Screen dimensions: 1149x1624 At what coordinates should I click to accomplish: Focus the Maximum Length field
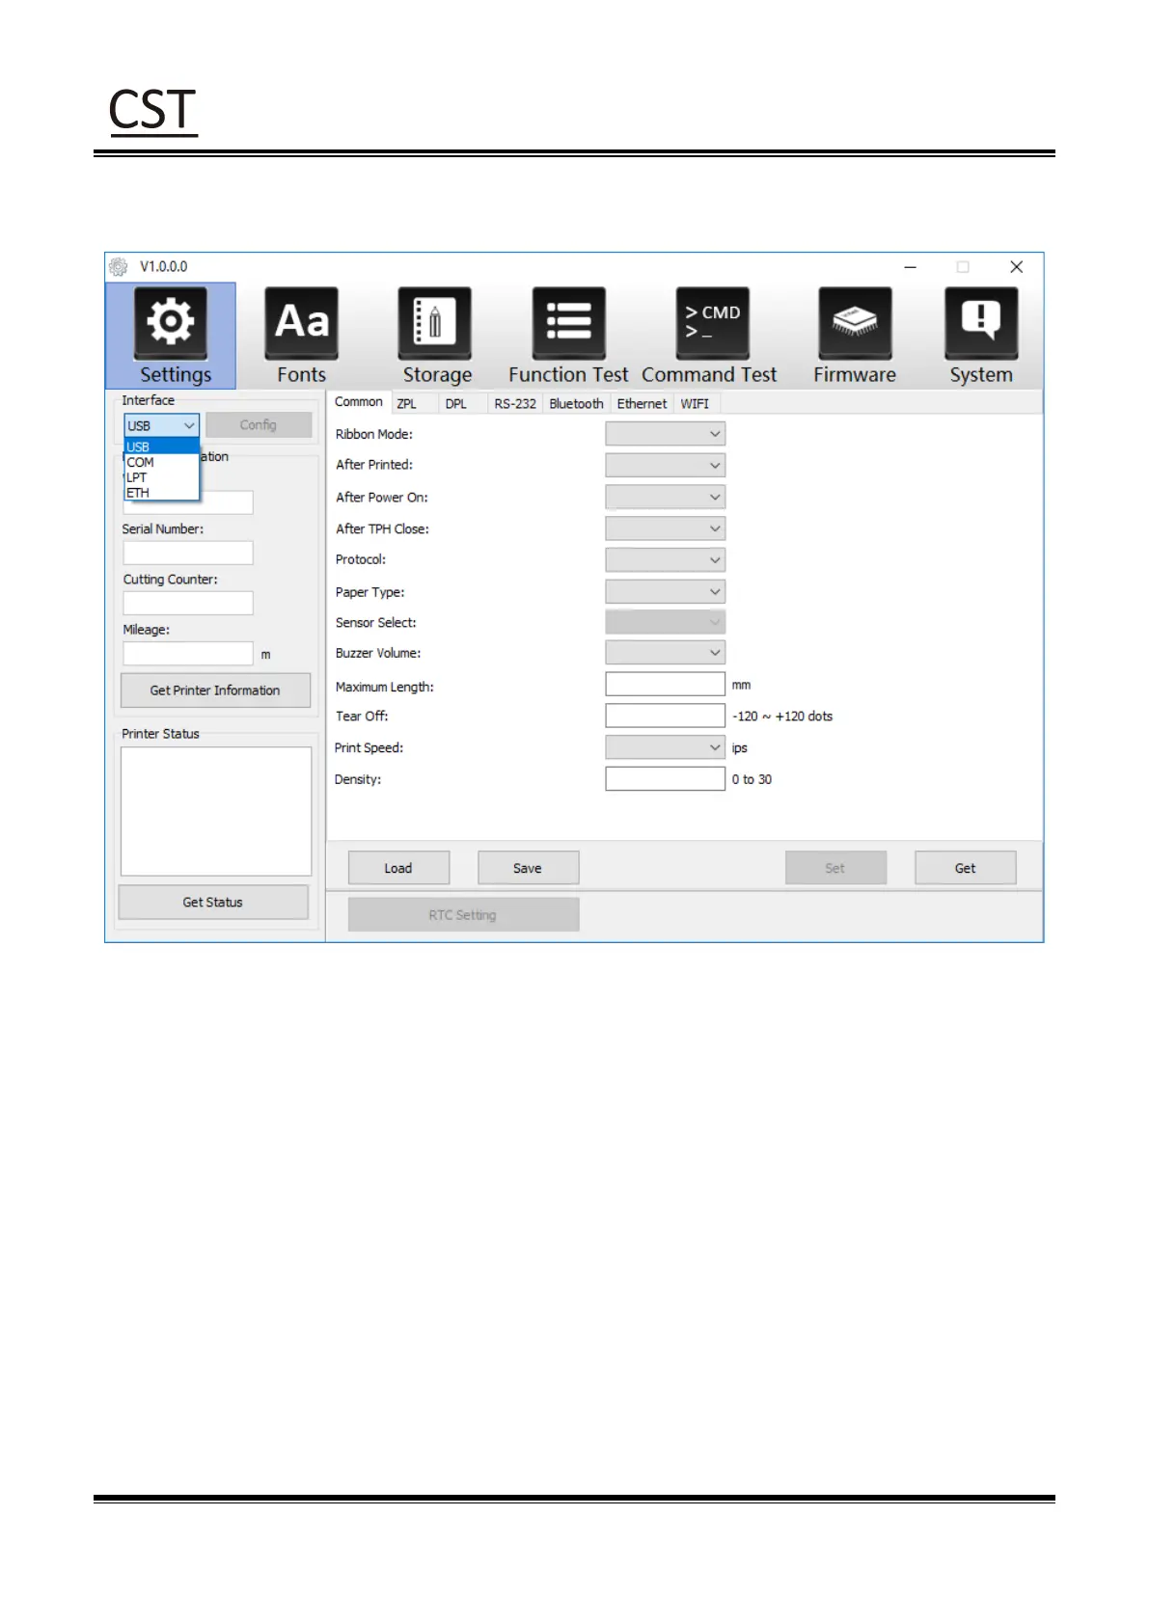[x=665, y=684]
